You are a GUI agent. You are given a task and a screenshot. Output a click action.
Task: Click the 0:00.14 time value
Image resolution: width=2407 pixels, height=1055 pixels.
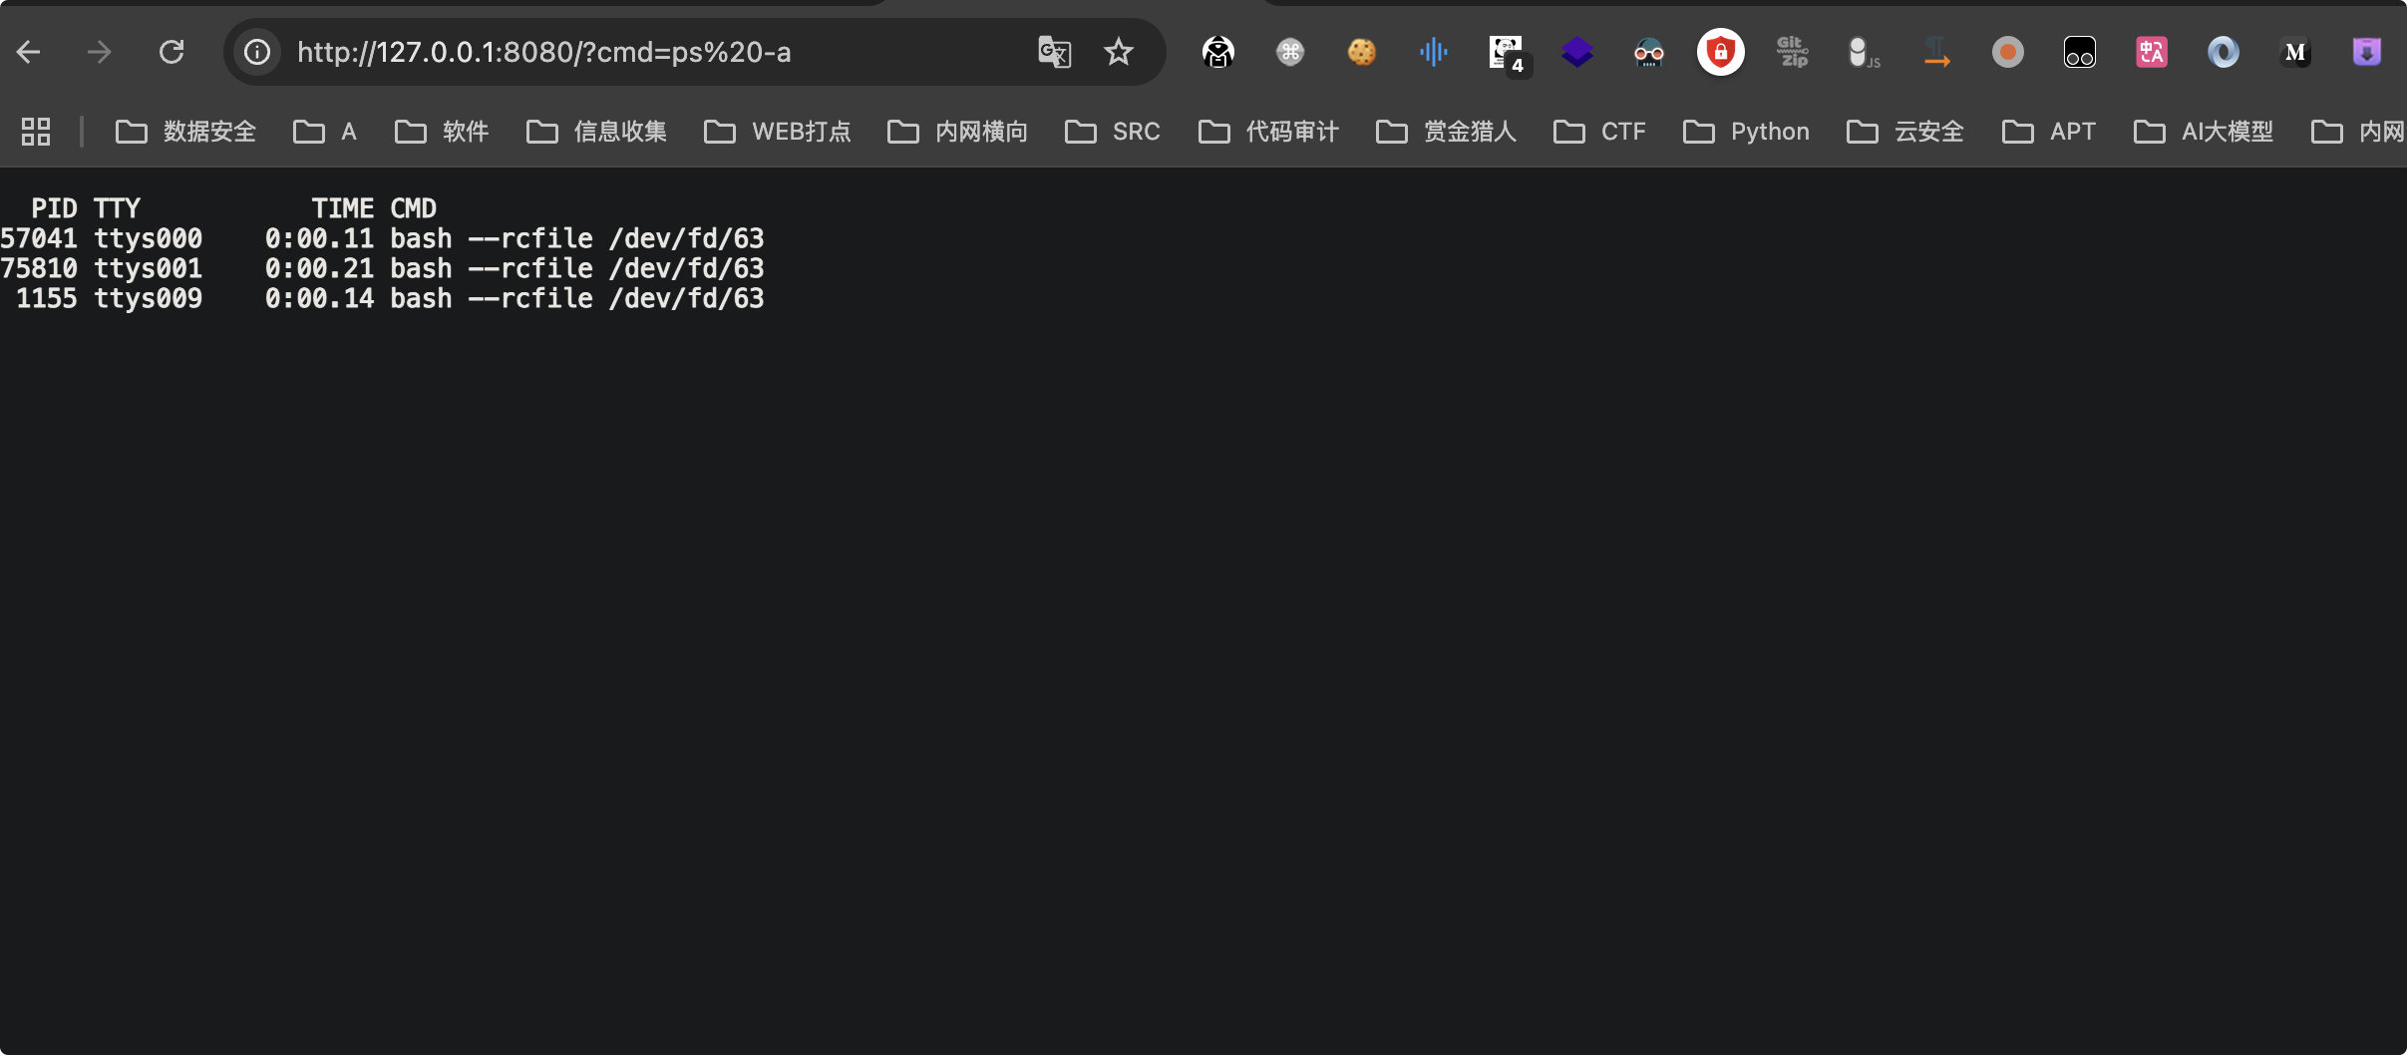(320, 298)
